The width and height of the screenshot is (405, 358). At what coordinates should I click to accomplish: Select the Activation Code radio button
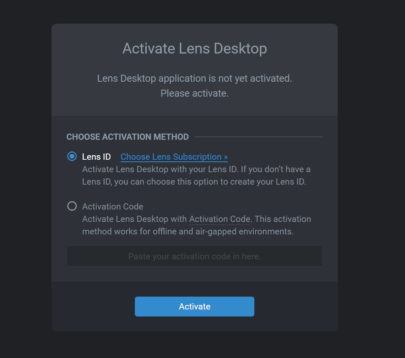click(x=72, y=206)
